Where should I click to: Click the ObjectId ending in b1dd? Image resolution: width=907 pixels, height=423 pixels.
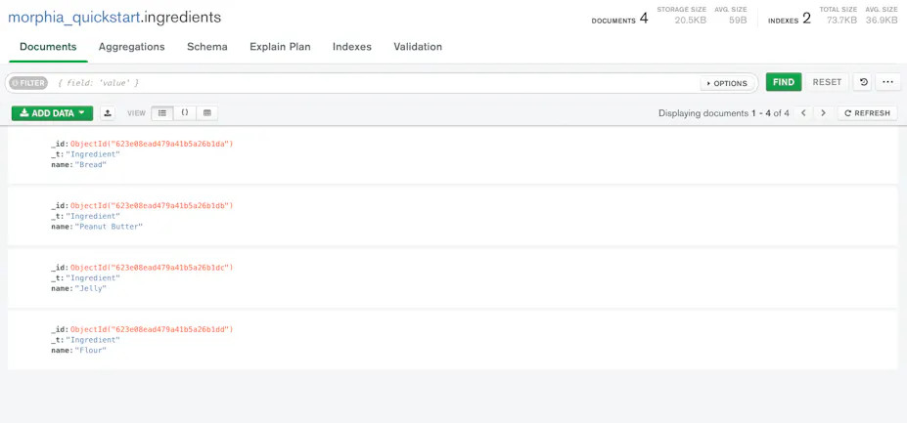pos(152,329)
